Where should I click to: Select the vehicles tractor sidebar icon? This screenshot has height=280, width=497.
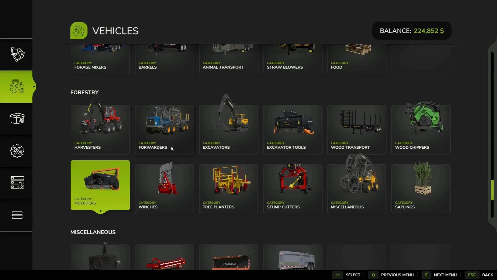tap(17, 87)
